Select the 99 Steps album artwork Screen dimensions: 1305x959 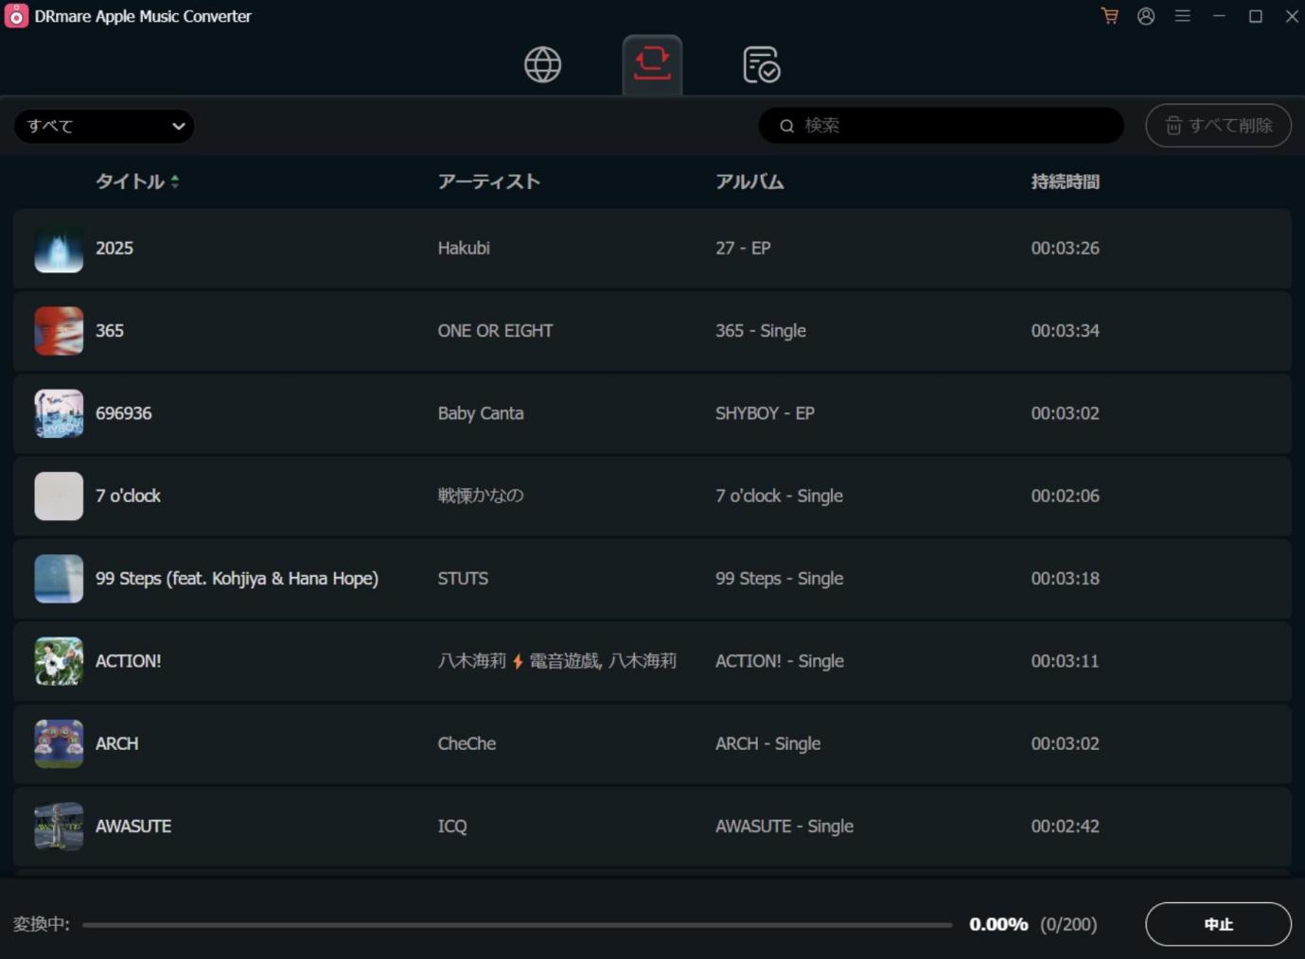point(59,579)
